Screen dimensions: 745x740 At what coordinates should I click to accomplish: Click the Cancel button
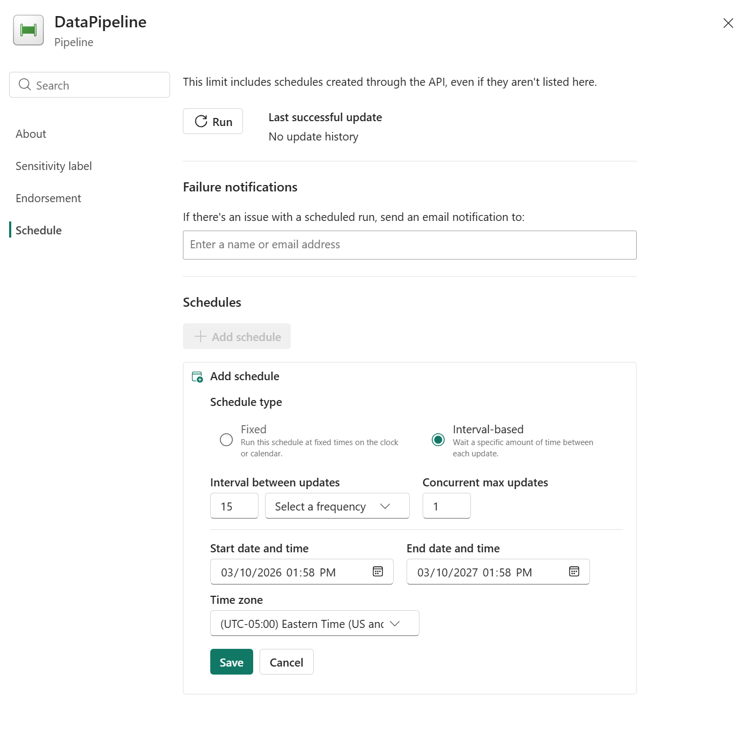286,662
